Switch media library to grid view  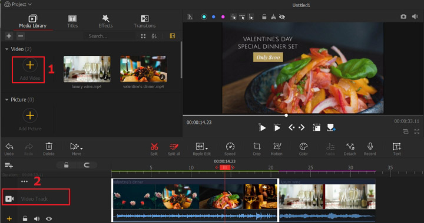pyautogui.click(x=143, y=36)
